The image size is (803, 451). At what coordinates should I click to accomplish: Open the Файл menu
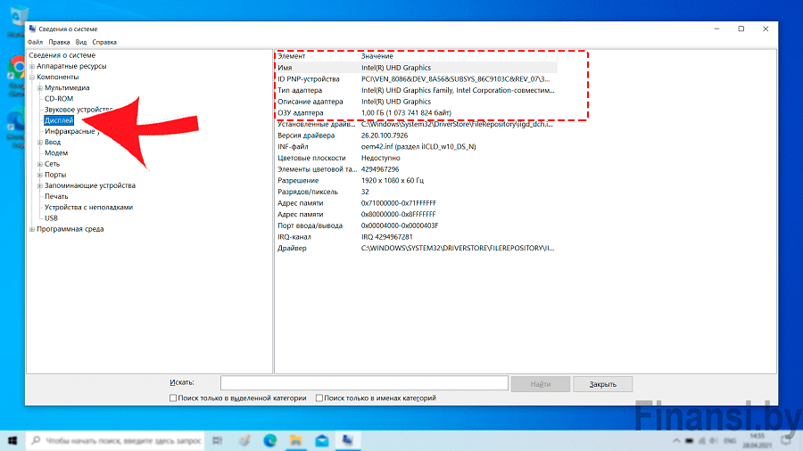click(x=35, y=42)
